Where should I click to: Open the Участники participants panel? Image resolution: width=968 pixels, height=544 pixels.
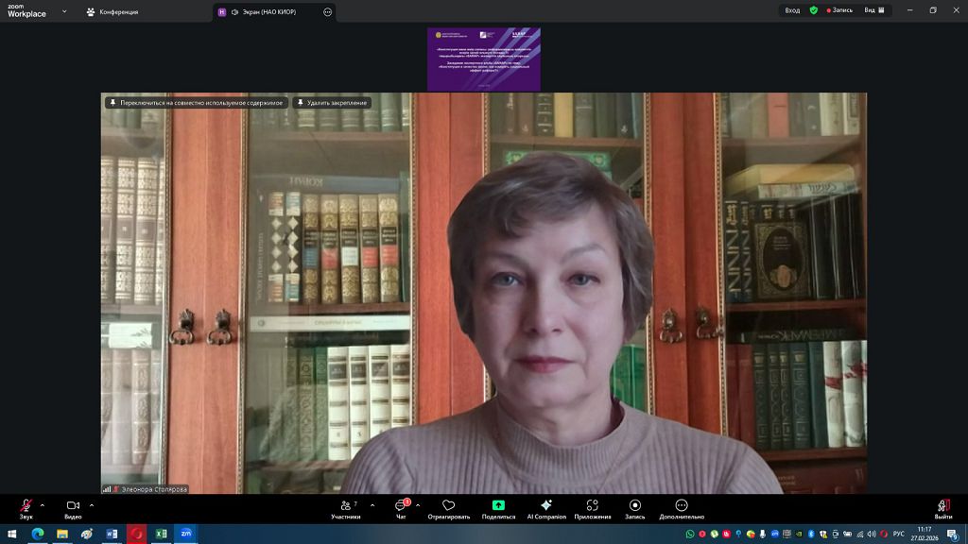[x=346, y=507]
